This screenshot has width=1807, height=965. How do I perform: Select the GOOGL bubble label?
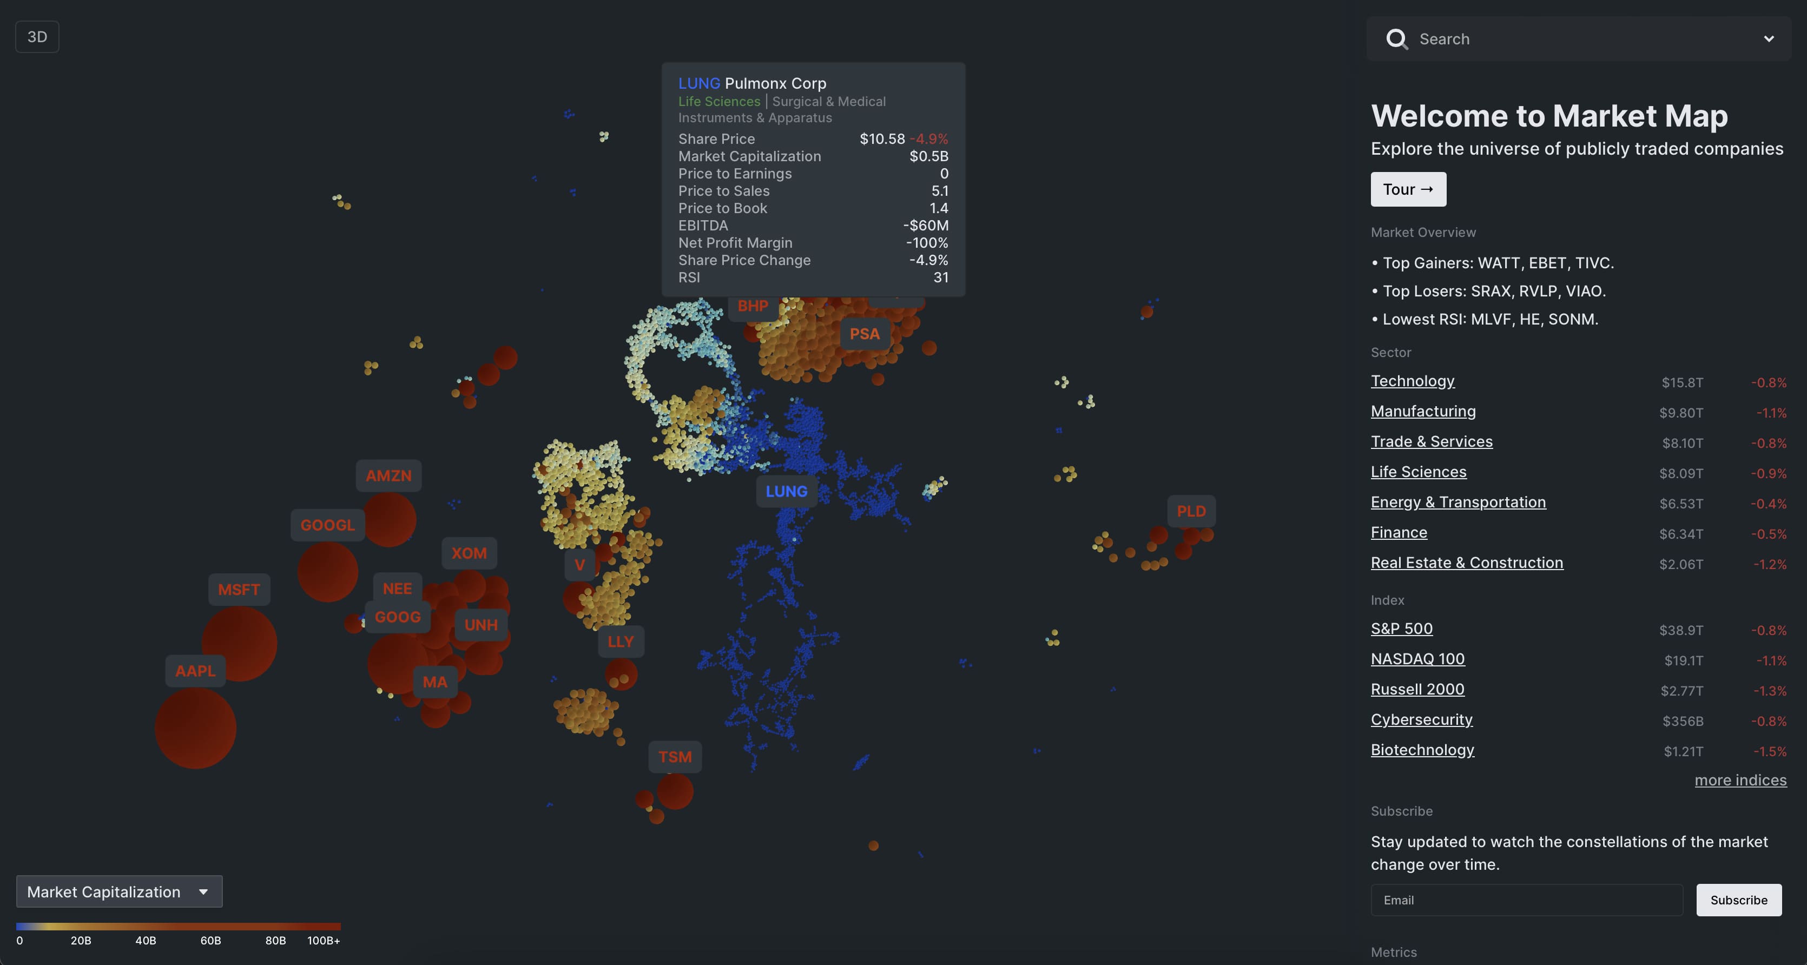click(328, 525)
